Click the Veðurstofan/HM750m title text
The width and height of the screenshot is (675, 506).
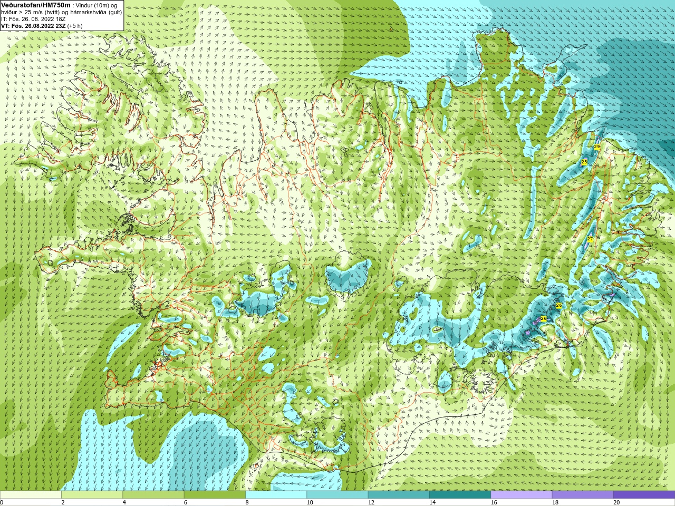(35, 5)
